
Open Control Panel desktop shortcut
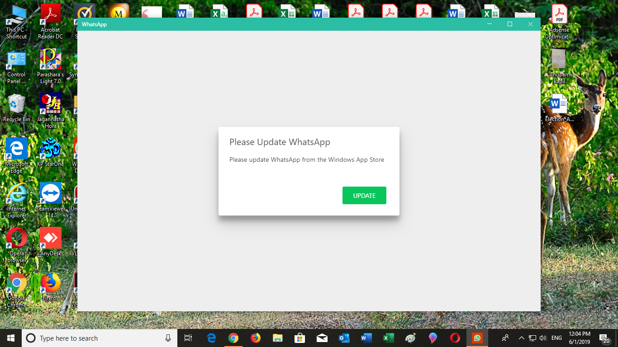pyautogui.click(x=17, y=67)
